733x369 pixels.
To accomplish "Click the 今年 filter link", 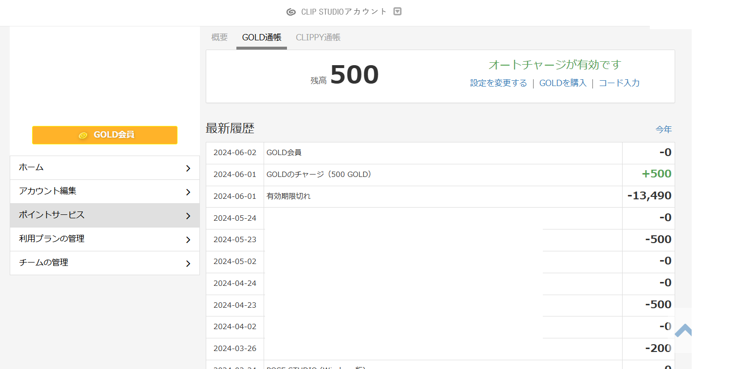I will [x=663, y=129].
